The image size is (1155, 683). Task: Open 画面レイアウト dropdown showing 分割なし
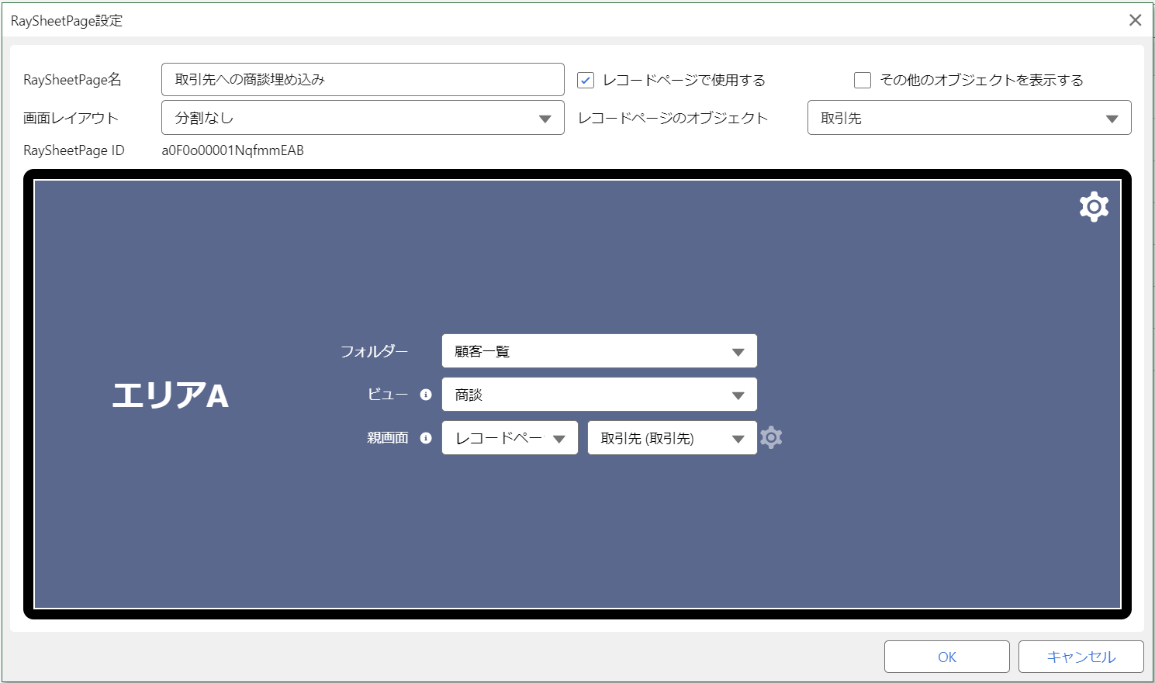(363, 118)
